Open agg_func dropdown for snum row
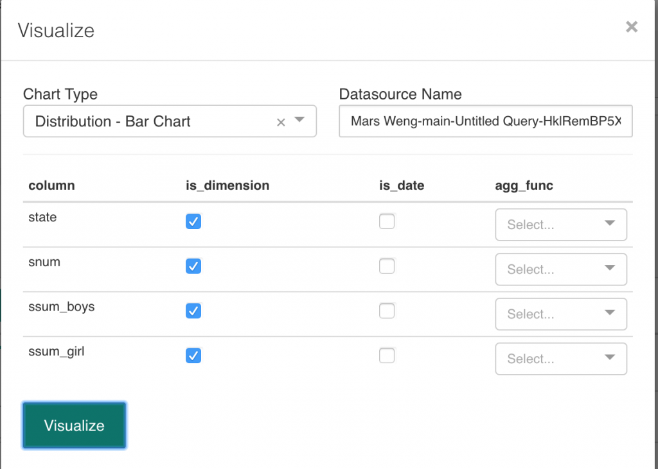The height and width of the screenshot is (469, 658). coord(560,269)
